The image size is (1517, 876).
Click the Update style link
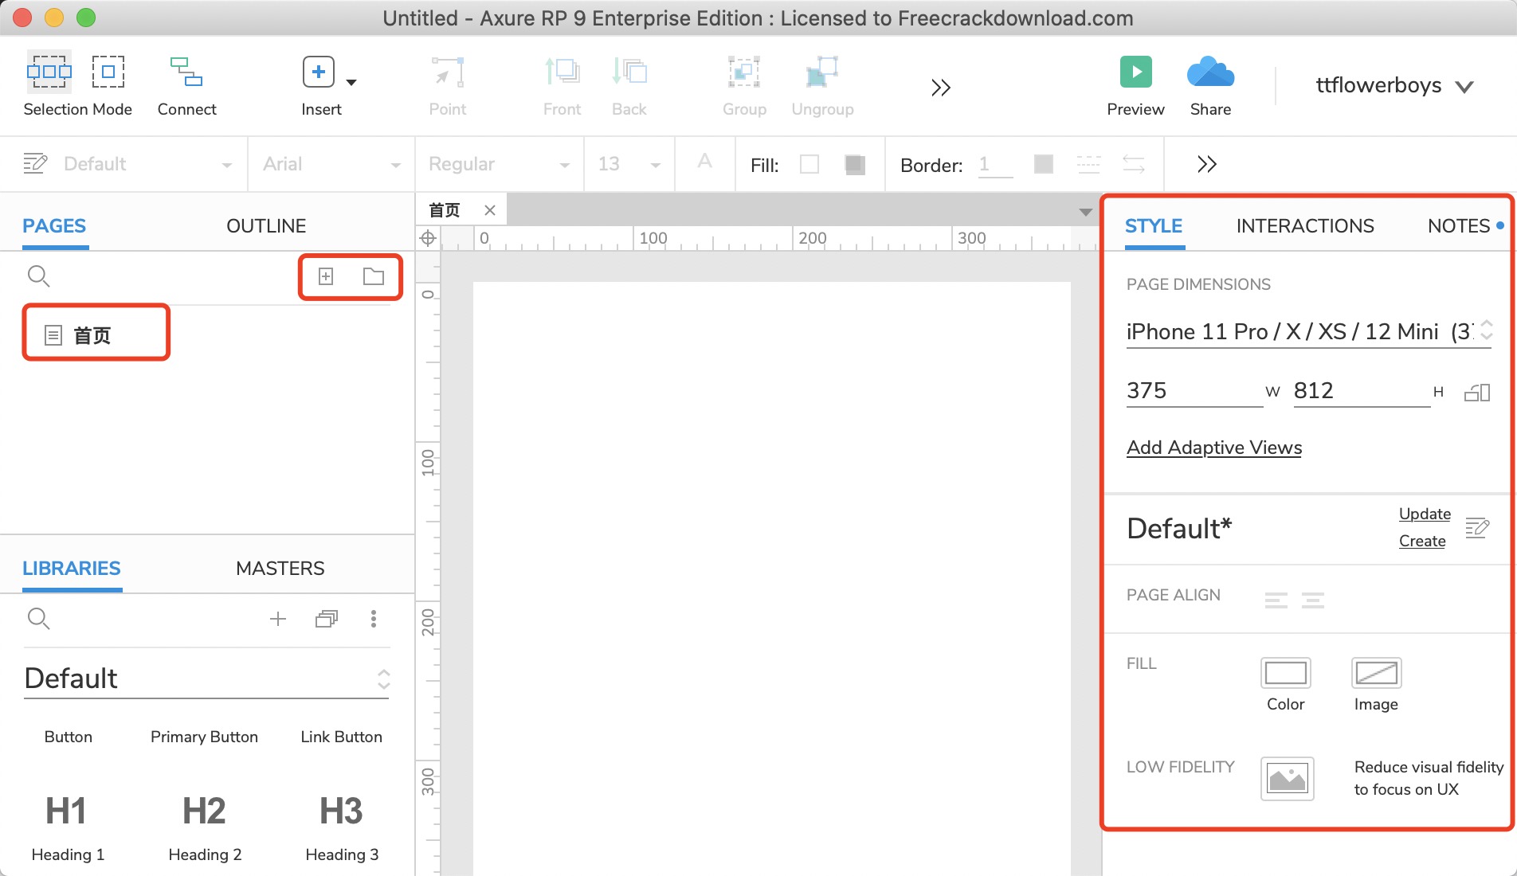[1425, 514]
